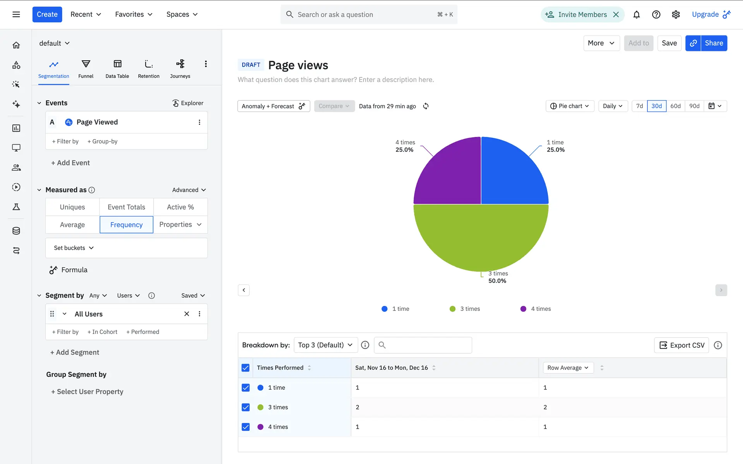Expand the Top 3 (Default) breakdown dropdown
This screenshot has width=743, height=464.
(325, 345)
